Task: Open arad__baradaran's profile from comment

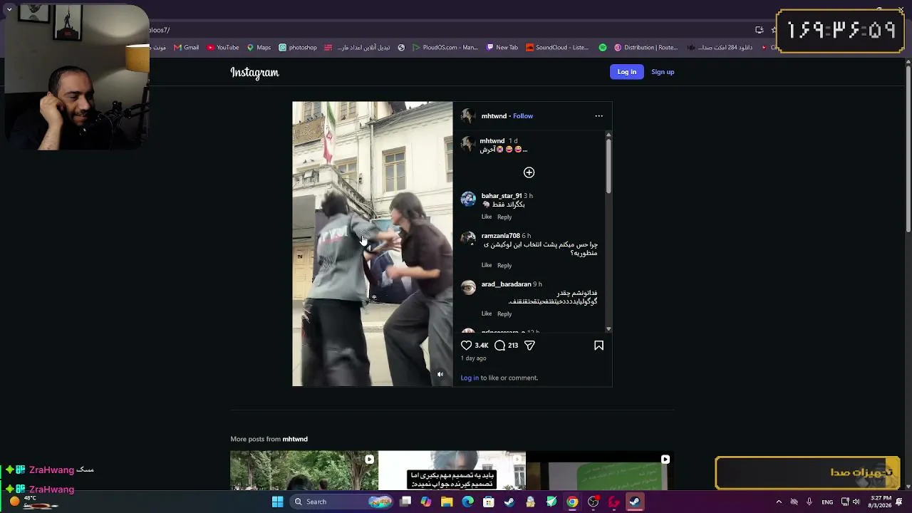Action: click(506, 284)
